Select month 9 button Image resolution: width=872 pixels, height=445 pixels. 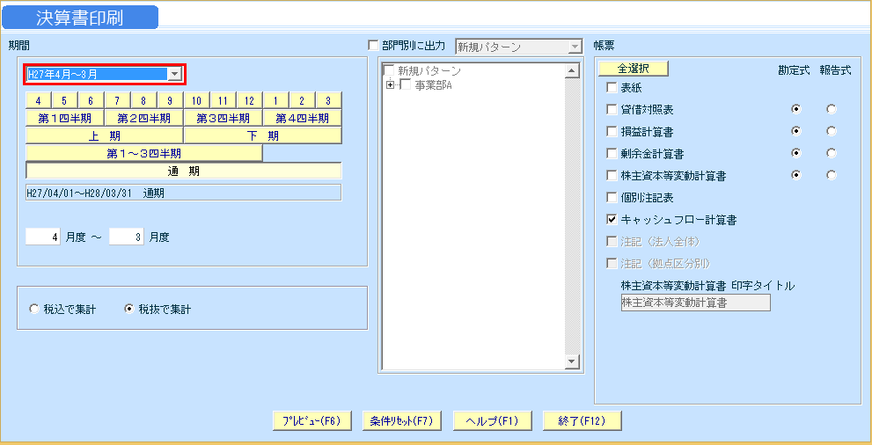[x=170, y=100]
